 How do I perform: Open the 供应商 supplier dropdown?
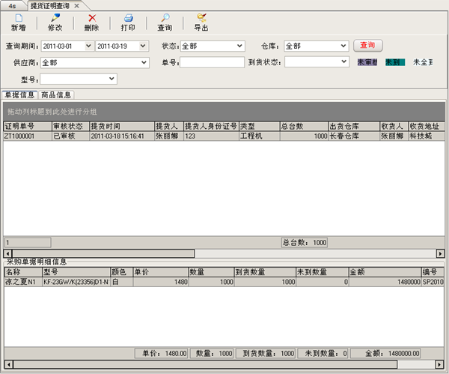pos(143,62)
